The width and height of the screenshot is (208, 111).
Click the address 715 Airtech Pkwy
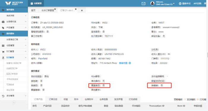click(108, 63)
